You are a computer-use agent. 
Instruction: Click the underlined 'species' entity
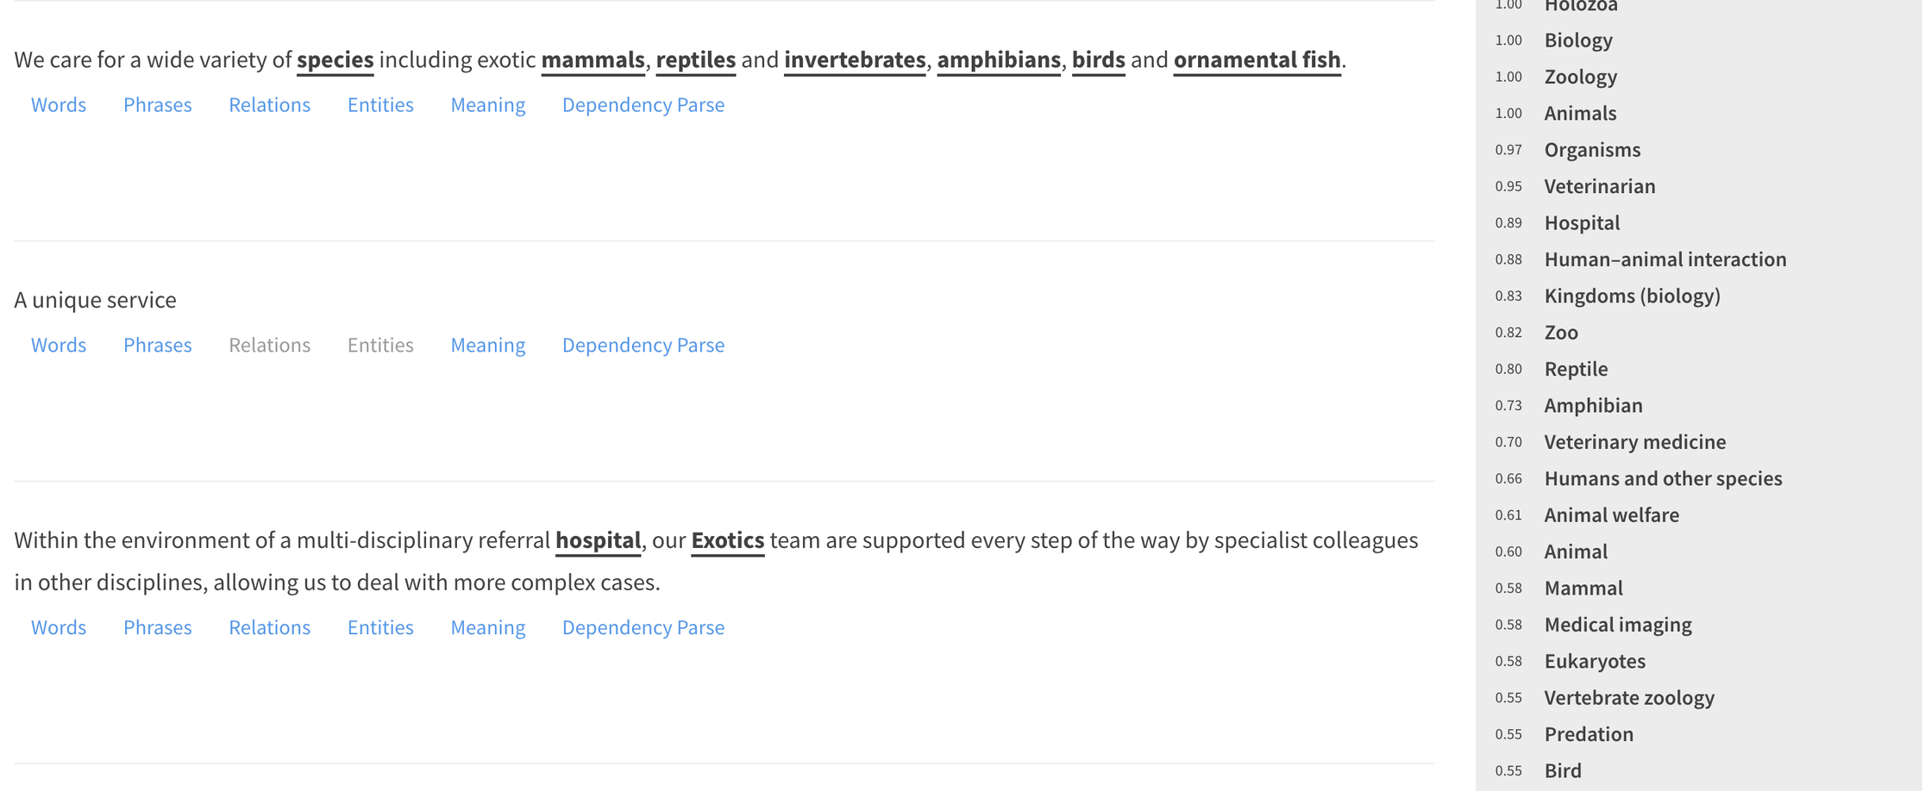(x=335, y=60)
